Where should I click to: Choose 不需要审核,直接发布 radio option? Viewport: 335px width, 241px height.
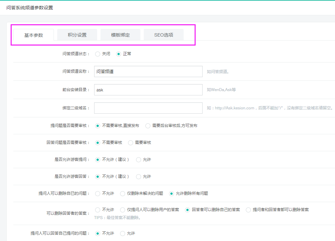click(x=98, y=126)
